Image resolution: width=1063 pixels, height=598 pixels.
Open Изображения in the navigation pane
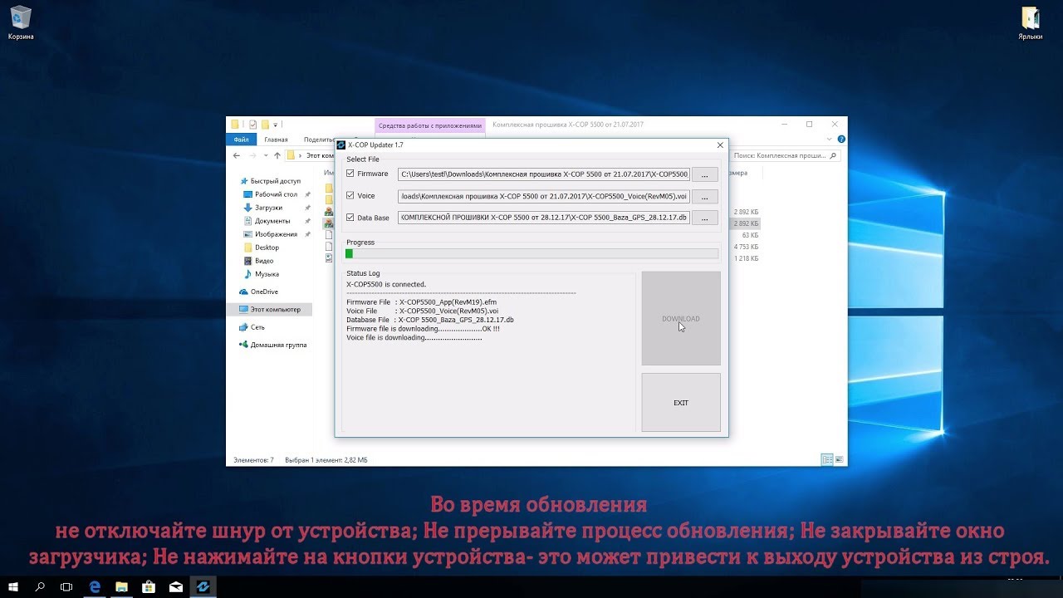[x=276, y=234]
